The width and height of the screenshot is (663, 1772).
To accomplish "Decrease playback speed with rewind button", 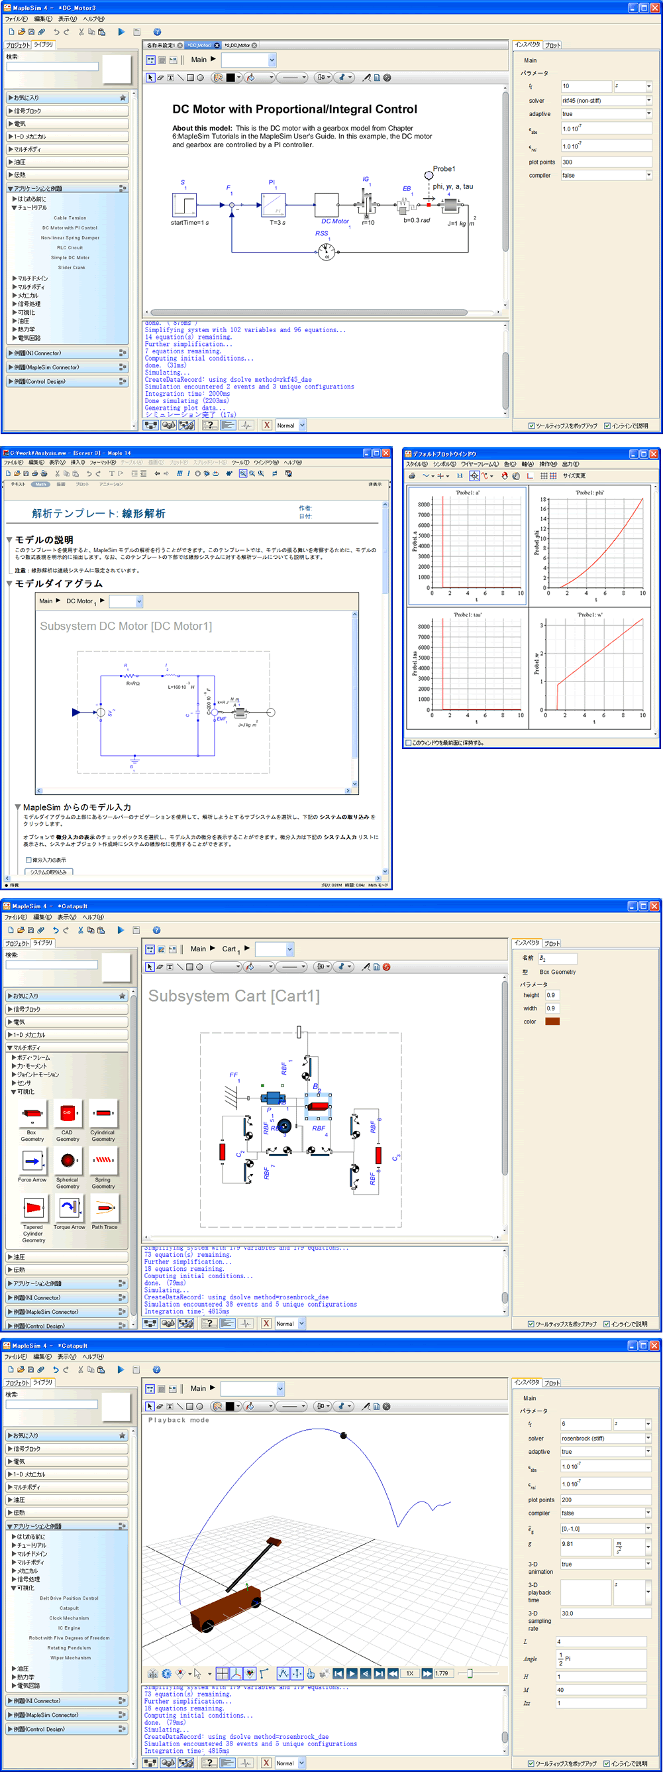I will pyautogui.click(x=393, y=1674).
